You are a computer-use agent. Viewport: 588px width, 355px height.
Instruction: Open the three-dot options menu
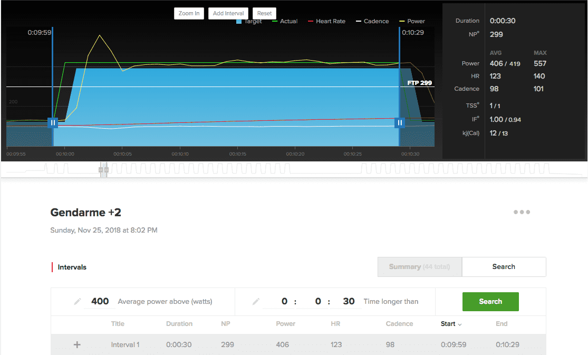tap(522, 212)
